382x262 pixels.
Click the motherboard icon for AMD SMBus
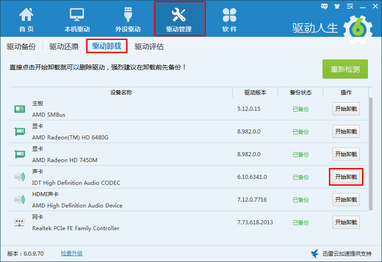20,109
